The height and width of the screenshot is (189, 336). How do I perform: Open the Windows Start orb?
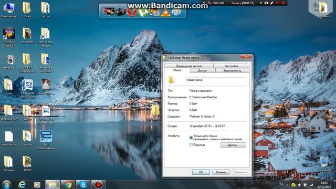(x=6, y=184)
